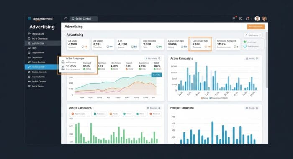Screen dimensions: 293x159
Task: Open the CTR 44.298 card
Action: pyautogui.click(x=128, y=44)
